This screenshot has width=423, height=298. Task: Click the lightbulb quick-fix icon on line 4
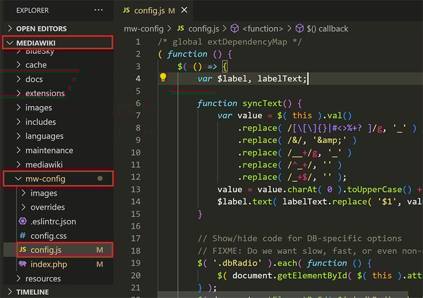163,78
